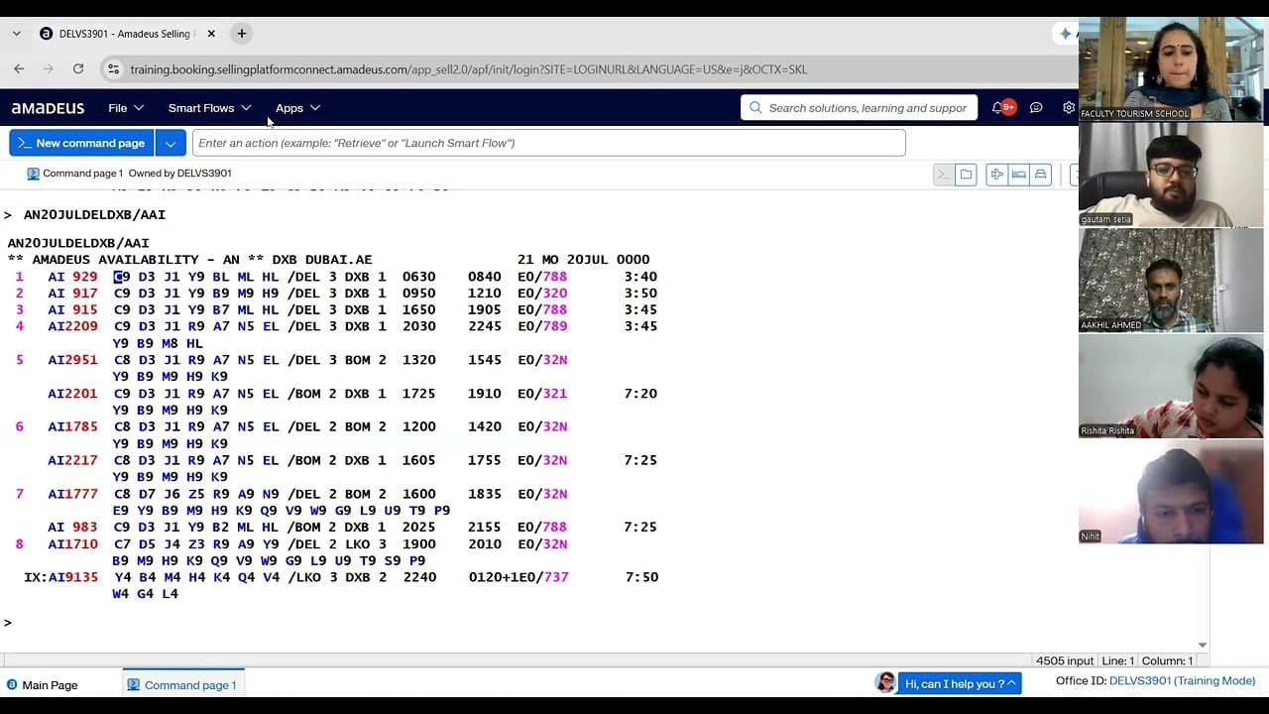The image size is (1269, 714).
Task: Select the highlighted C9 class on line 1
Action: coord(122,277)
